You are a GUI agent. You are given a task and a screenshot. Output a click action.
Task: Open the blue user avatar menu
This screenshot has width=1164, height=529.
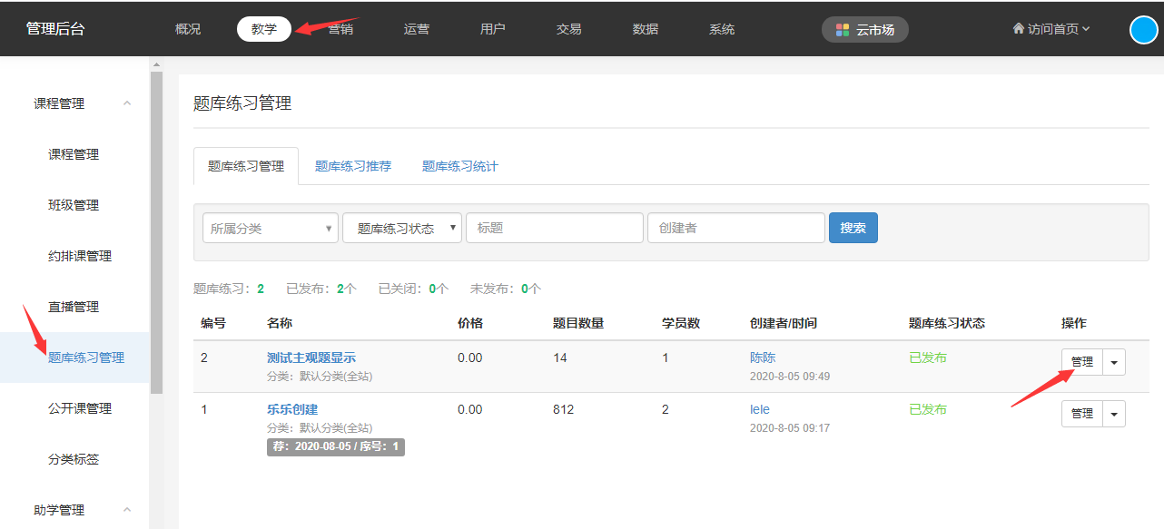point(1143,30)
